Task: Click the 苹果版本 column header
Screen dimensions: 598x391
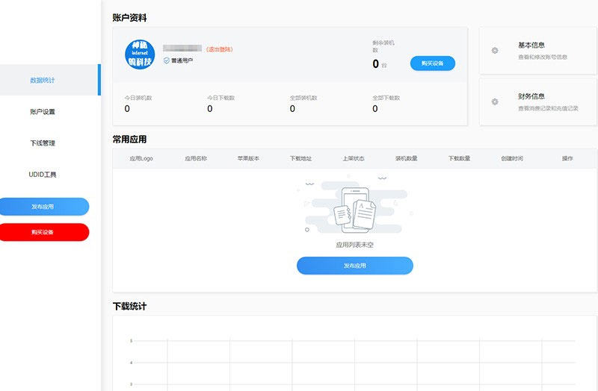Action: 248,158
